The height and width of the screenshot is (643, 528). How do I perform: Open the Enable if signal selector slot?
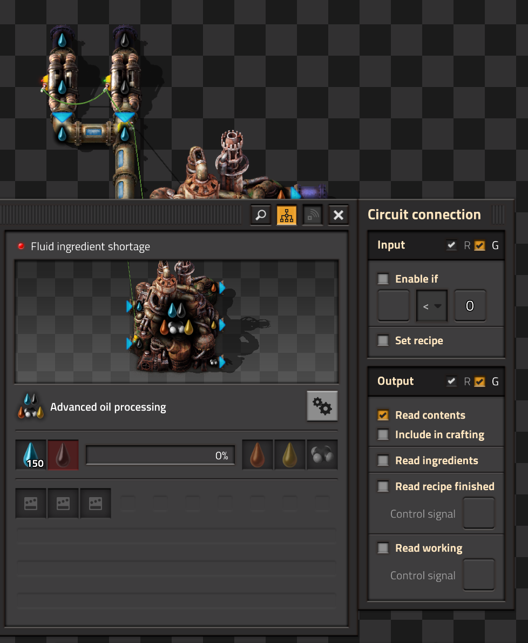(393, 305)
